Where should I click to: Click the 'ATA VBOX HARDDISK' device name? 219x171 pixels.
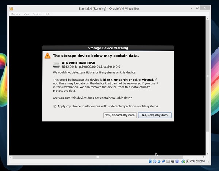tap(78, 63)
